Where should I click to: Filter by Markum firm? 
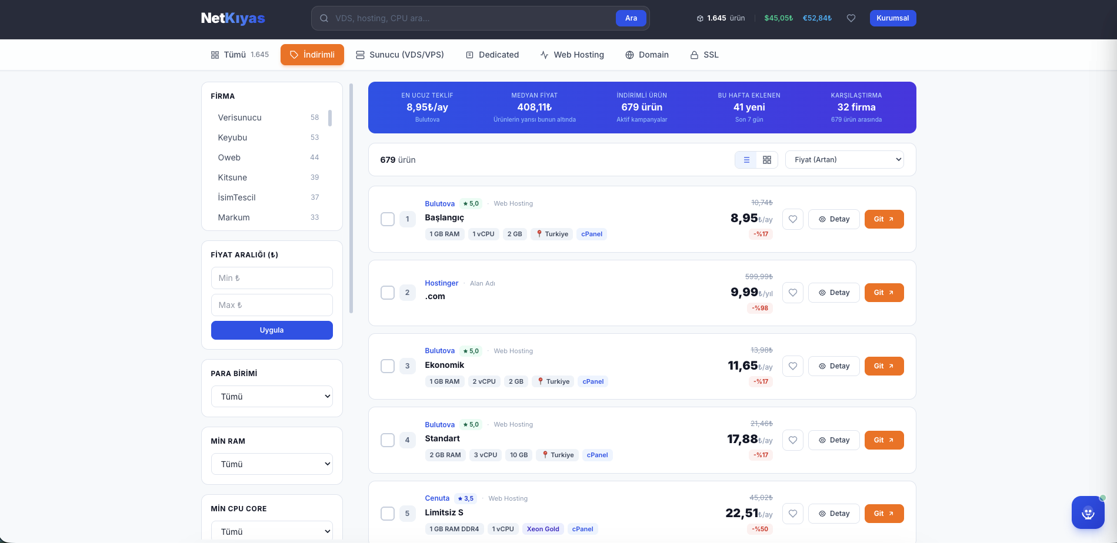(x=268, y=217)
